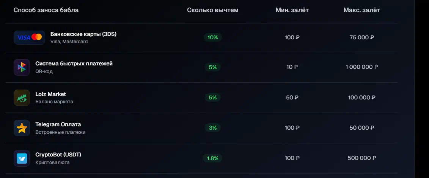Viewport: 429px width, 178px height.
Task: Click the Lolz Market green eye icon
Action: pyautogui.click(x=22, y=98)
